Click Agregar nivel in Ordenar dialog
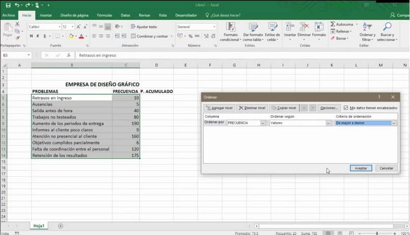 click(219, 108)
